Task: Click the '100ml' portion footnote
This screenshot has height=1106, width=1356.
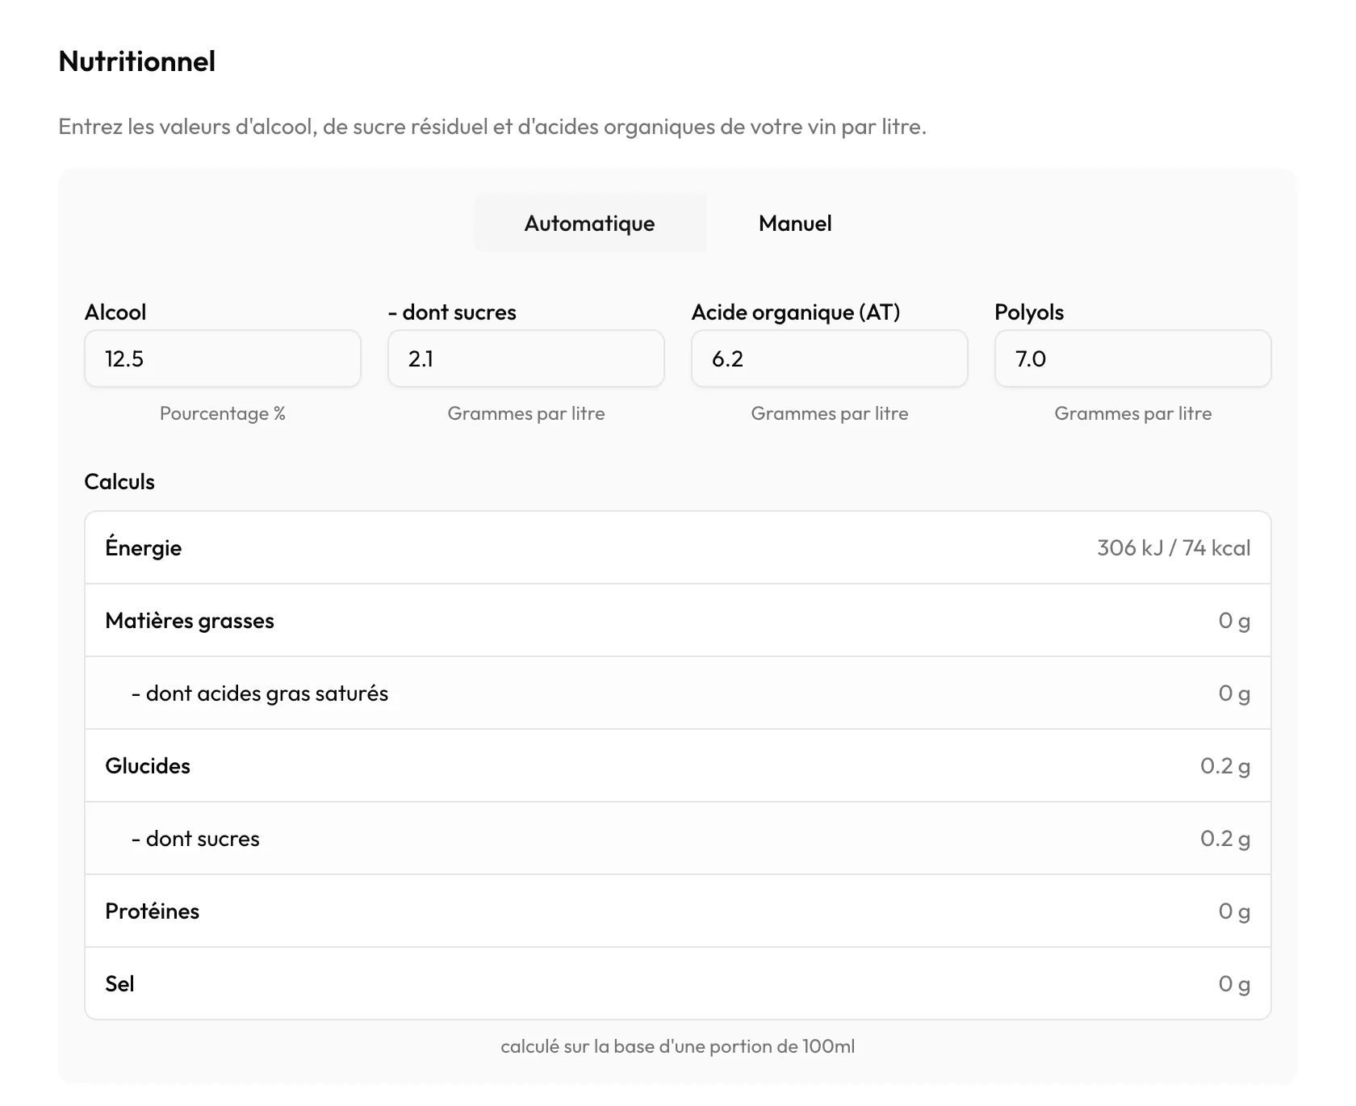Action: coord(678,1046)
